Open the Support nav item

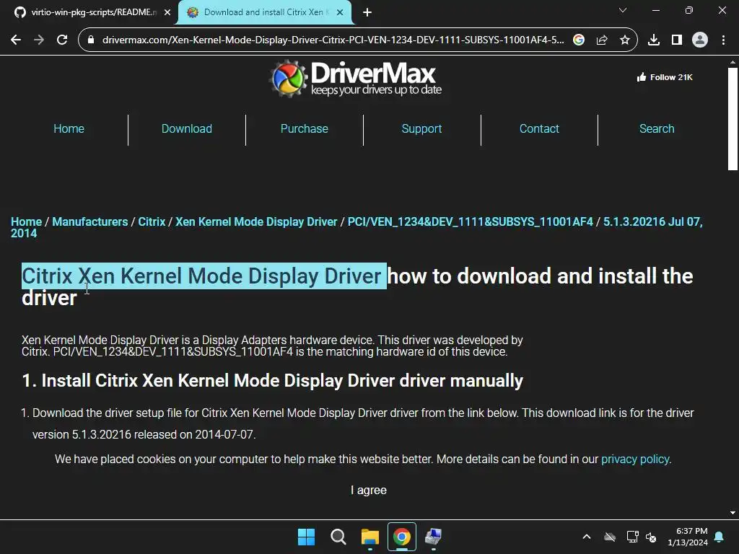pyautogui.click(x=421, y=128)
